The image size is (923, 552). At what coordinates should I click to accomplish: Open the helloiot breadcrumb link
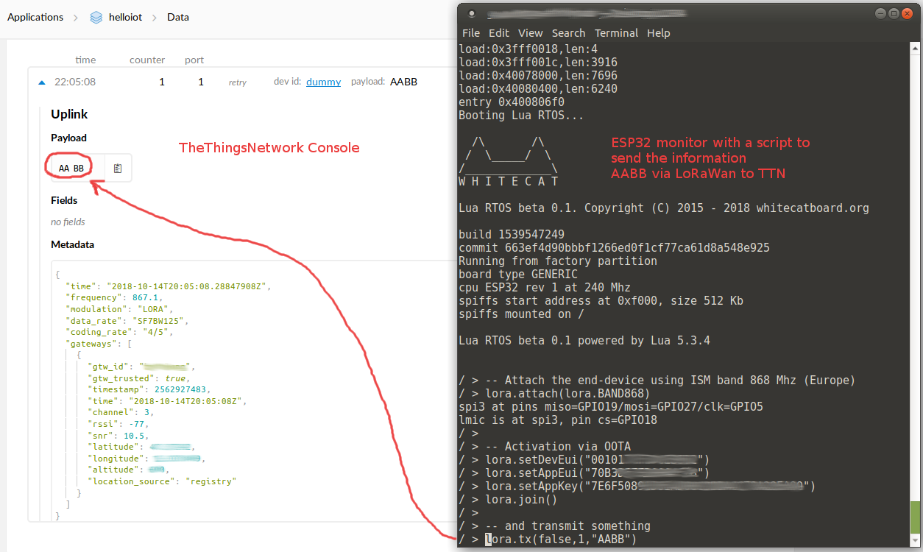tap(125, 17)
